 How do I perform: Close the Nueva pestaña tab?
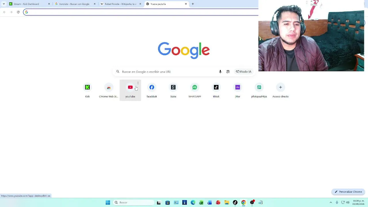(x=186, y=4)
